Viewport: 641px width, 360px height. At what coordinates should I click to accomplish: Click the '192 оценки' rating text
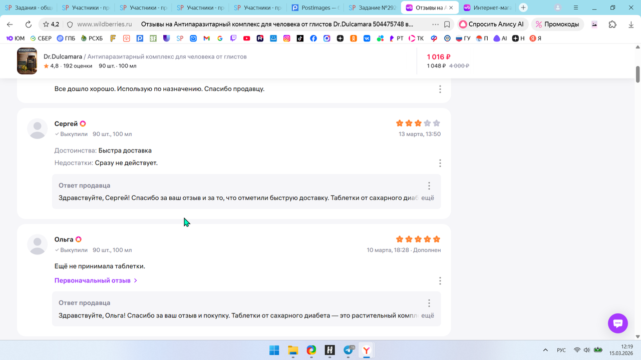click(x=78, y=66)
